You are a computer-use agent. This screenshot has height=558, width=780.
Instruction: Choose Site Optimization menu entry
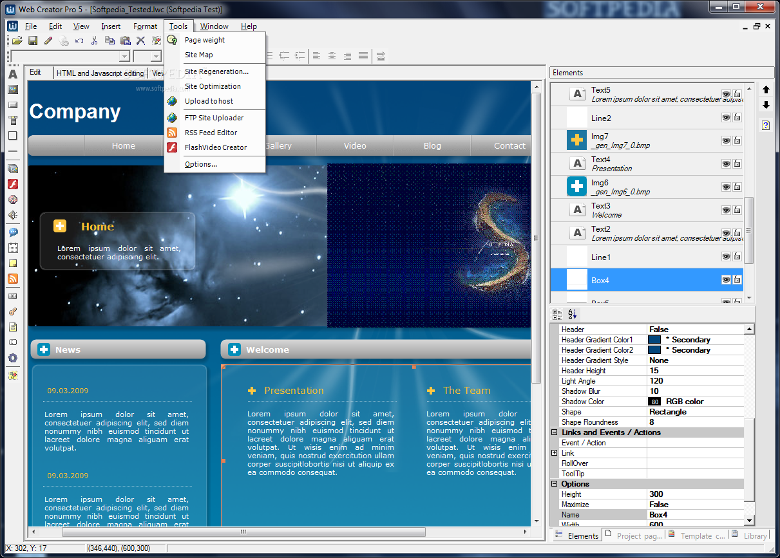click(214, 86)
